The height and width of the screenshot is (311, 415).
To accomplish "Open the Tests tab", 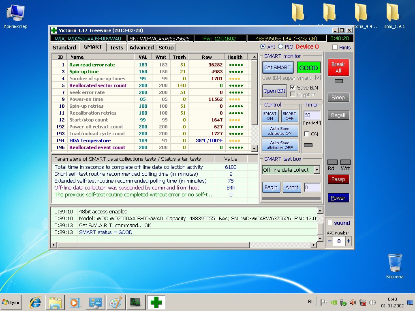I will click(x=116, y=48).
